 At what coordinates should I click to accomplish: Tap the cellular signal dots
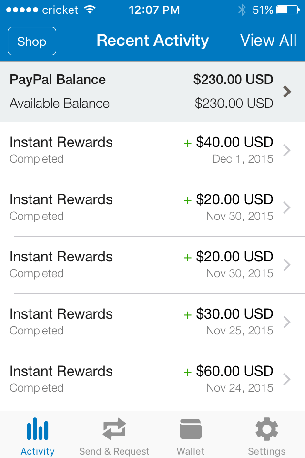[x=22, y=10]
